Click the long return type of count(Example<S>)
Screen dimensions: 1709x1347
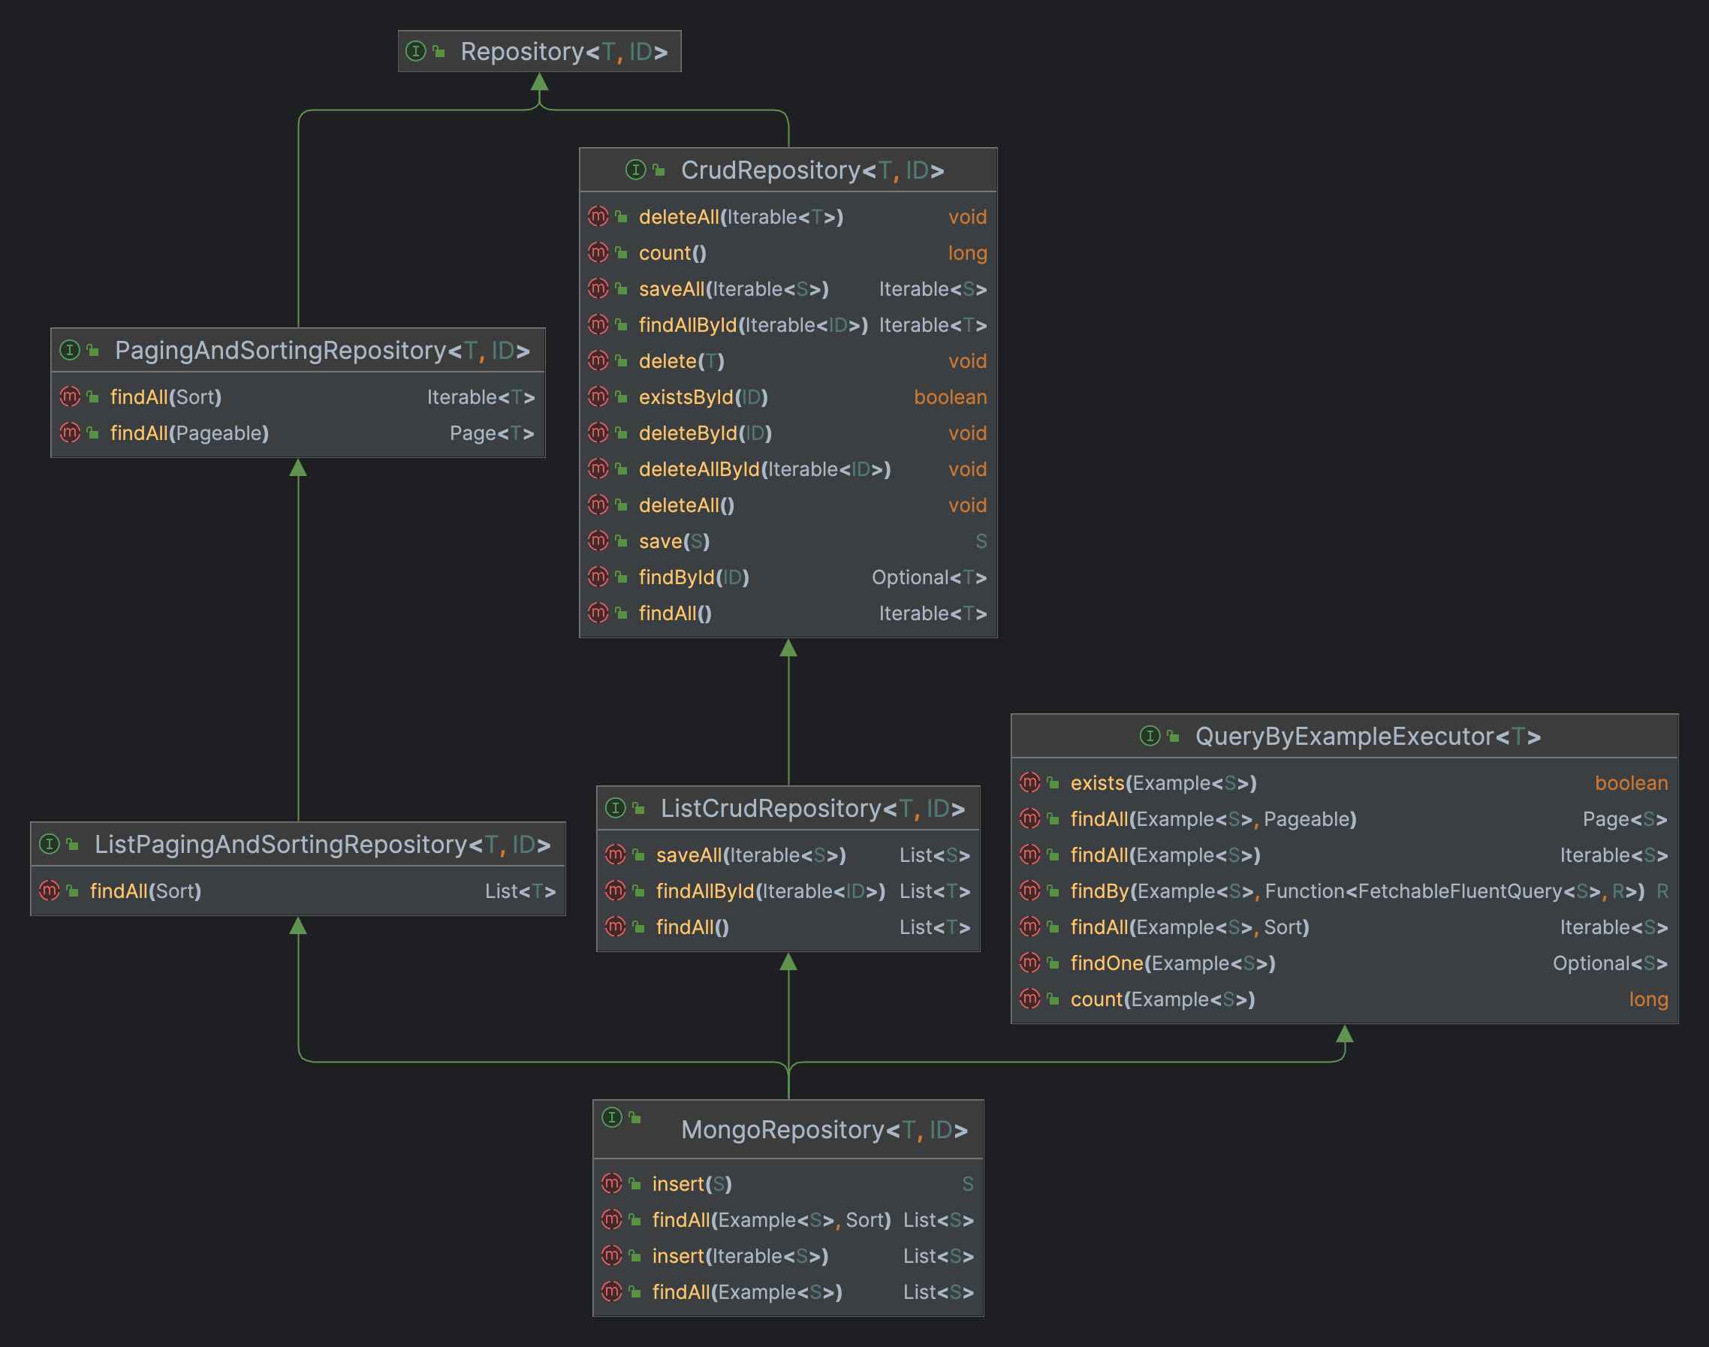1648,999
